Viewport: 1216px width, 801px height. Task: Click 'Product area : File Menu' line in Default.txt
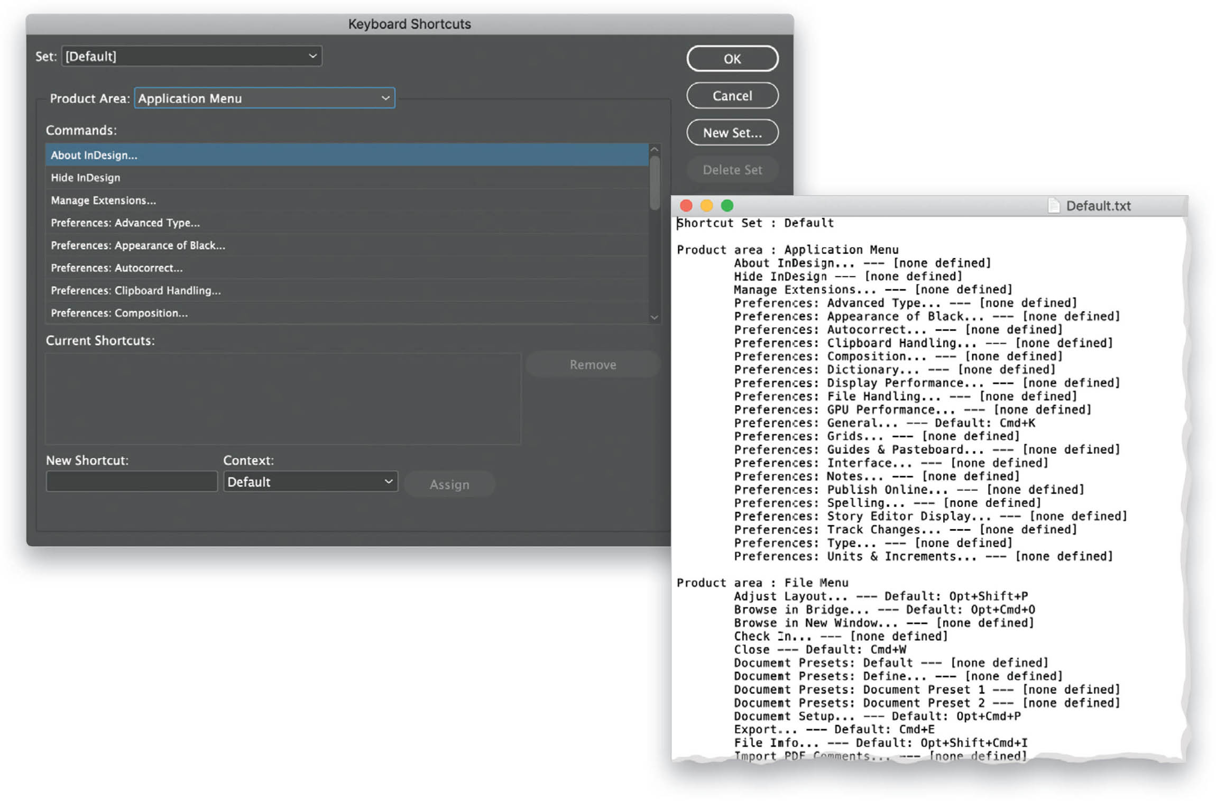click(762, 583)
